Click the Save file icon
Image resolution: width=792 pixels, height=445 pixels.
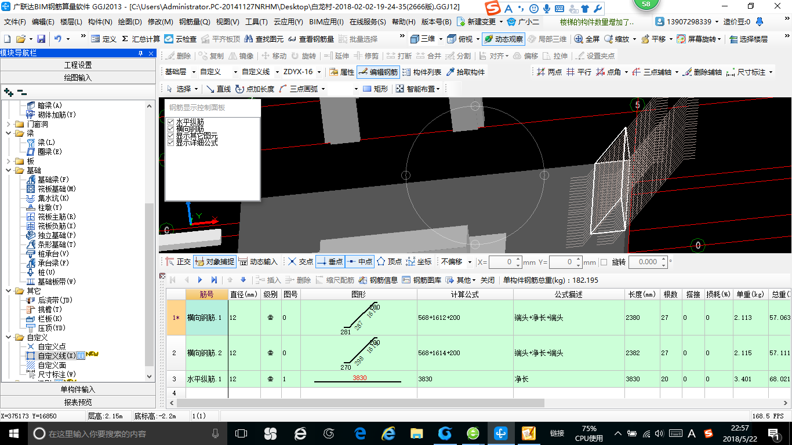pyautogui.click(x=41, y=39)
